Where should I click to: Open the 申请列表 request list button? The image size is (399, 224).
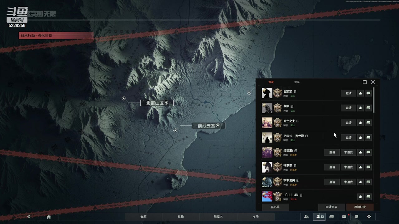pos(332,207)
